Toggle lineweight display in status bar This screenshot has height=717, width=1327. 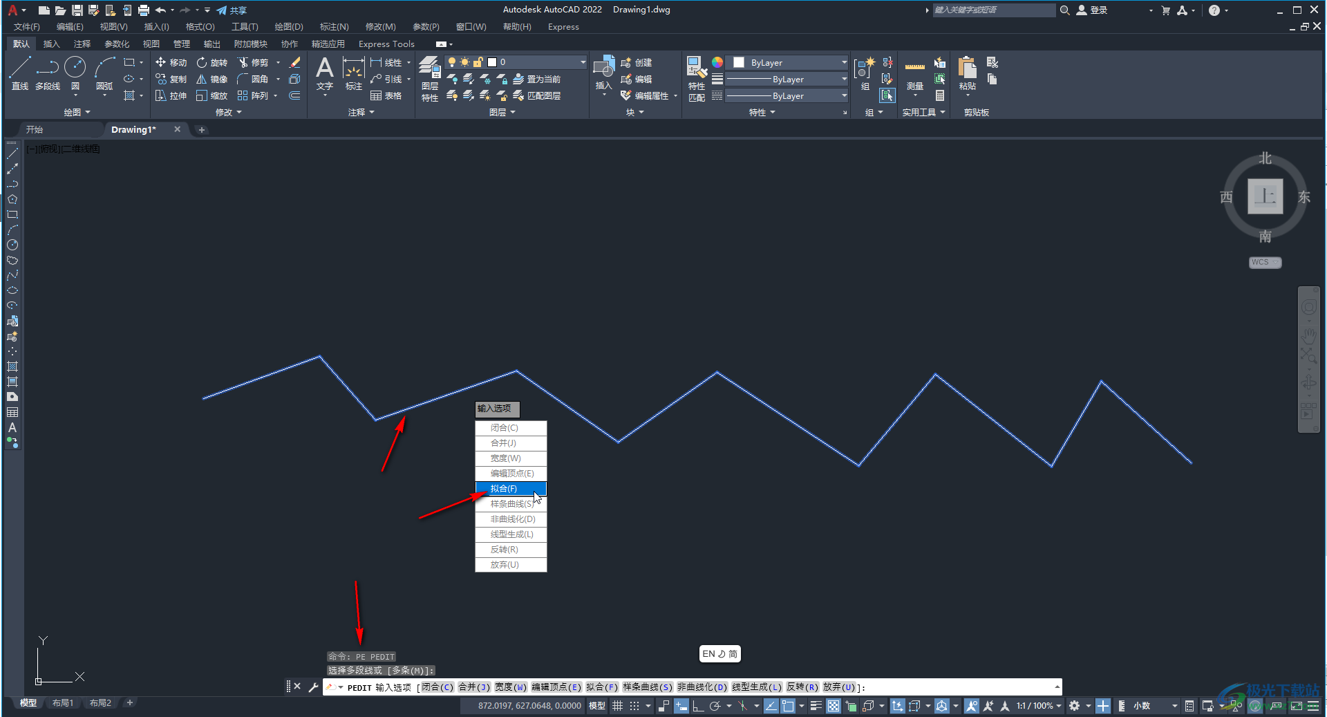816,705
